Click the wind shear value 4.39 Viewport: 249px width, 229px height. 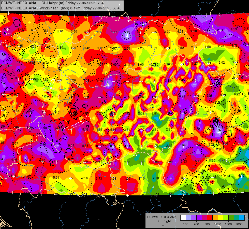(33, 47)
